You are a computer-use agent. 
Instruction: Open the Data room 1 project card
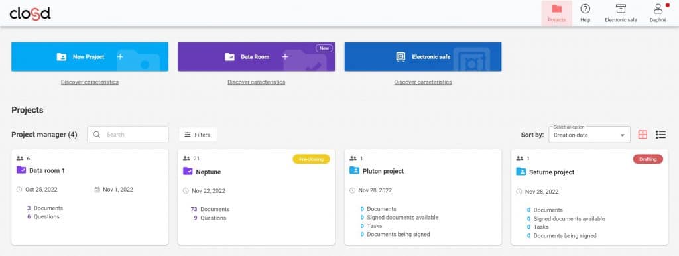(90, 197)
